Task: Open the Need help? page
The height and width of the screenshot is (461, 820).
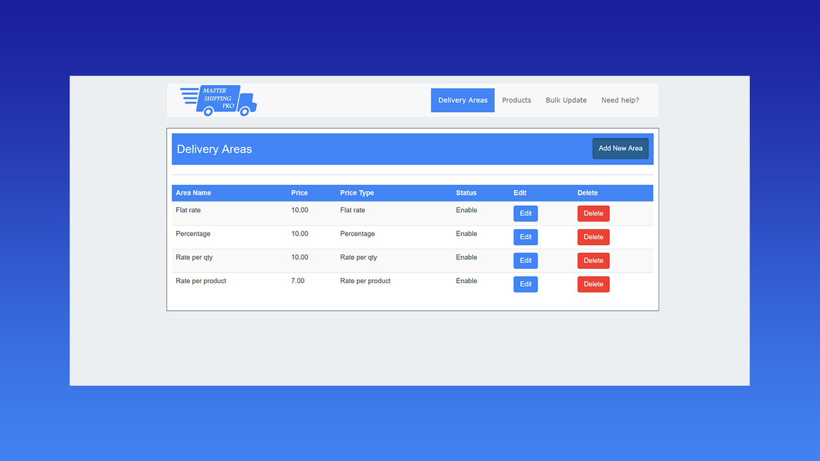Action: (x=619, y=100)
